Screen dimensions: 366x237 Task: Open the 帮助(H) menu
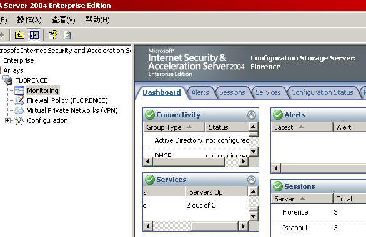pos(97,20)
